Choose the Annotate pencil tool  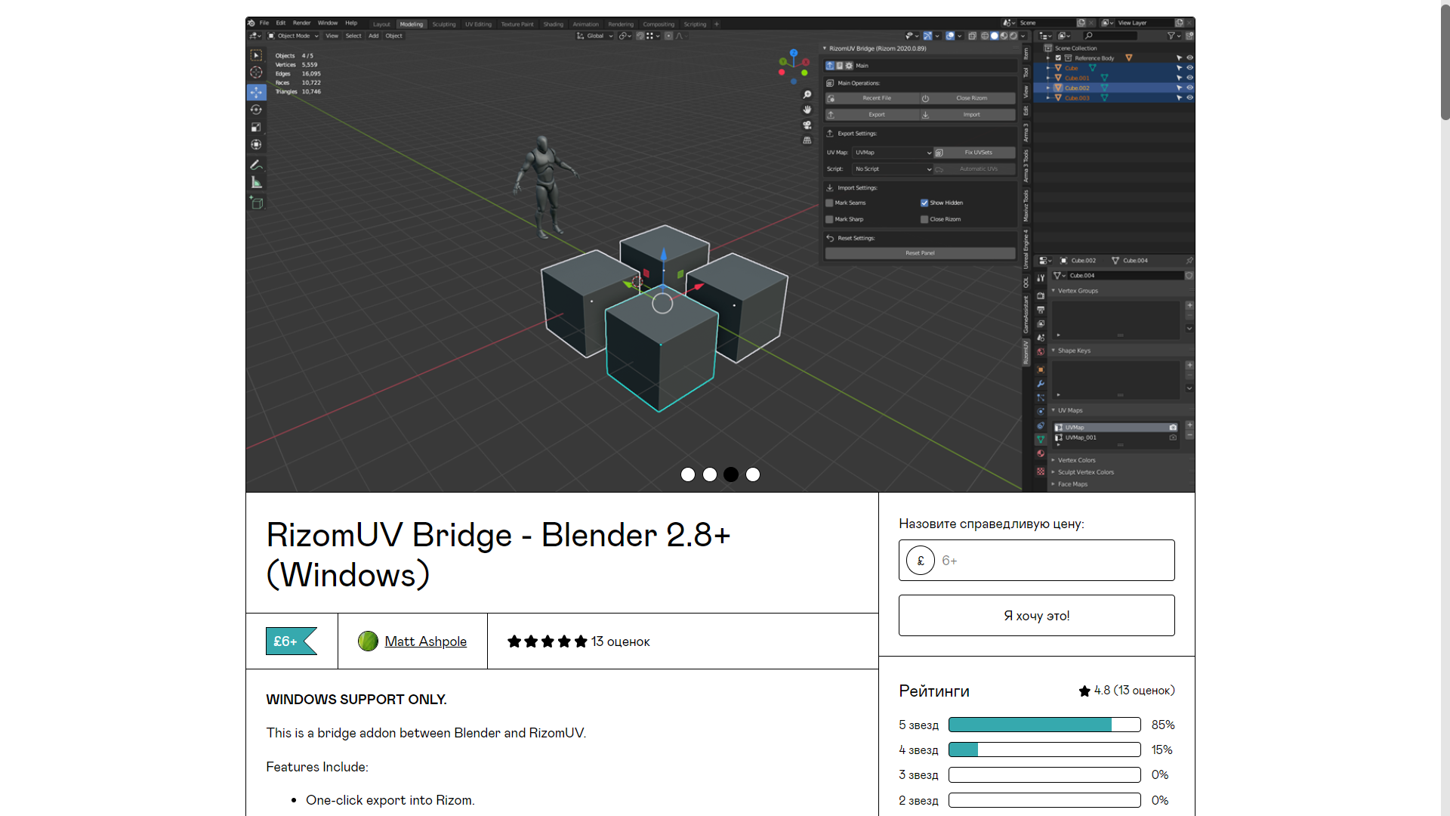pos(256,165)
